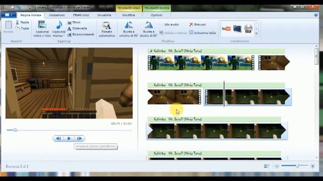The width and height of the screenshot is (323, 181).
Task: Click Adatta a musica
Action: 173,33
